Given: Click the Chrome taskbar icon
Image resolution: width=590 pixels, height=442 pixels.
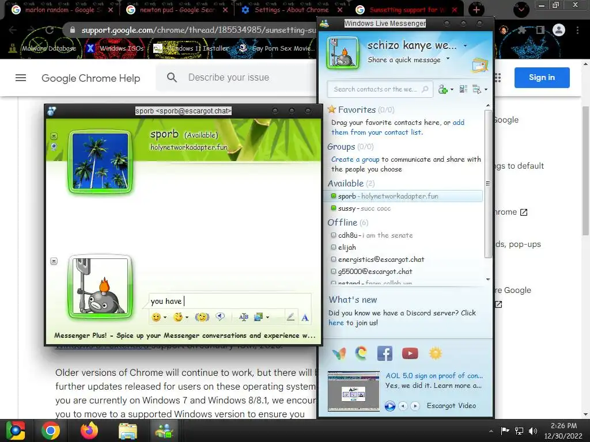Looking at the screenshot, I should click(x=51, y=430).
